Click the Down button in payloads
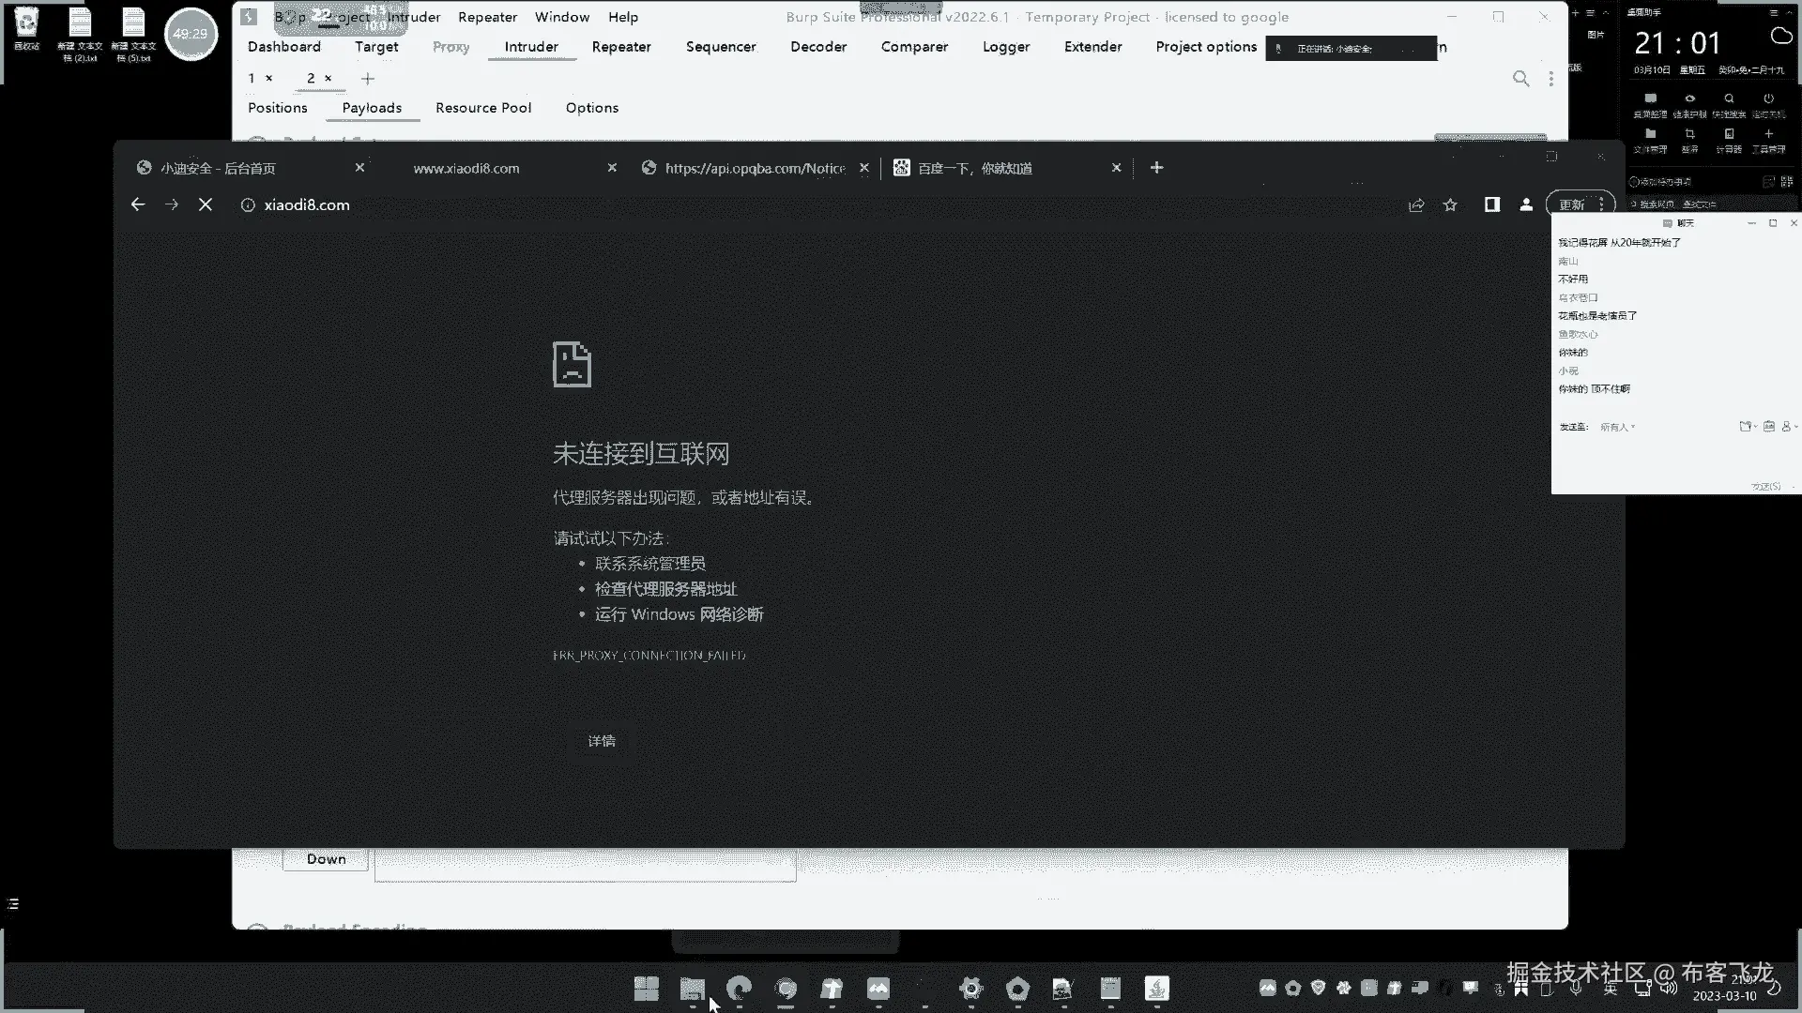The width and height of the screenshot is (1802, 1013). pyautogui.click(x=326, y=859)
